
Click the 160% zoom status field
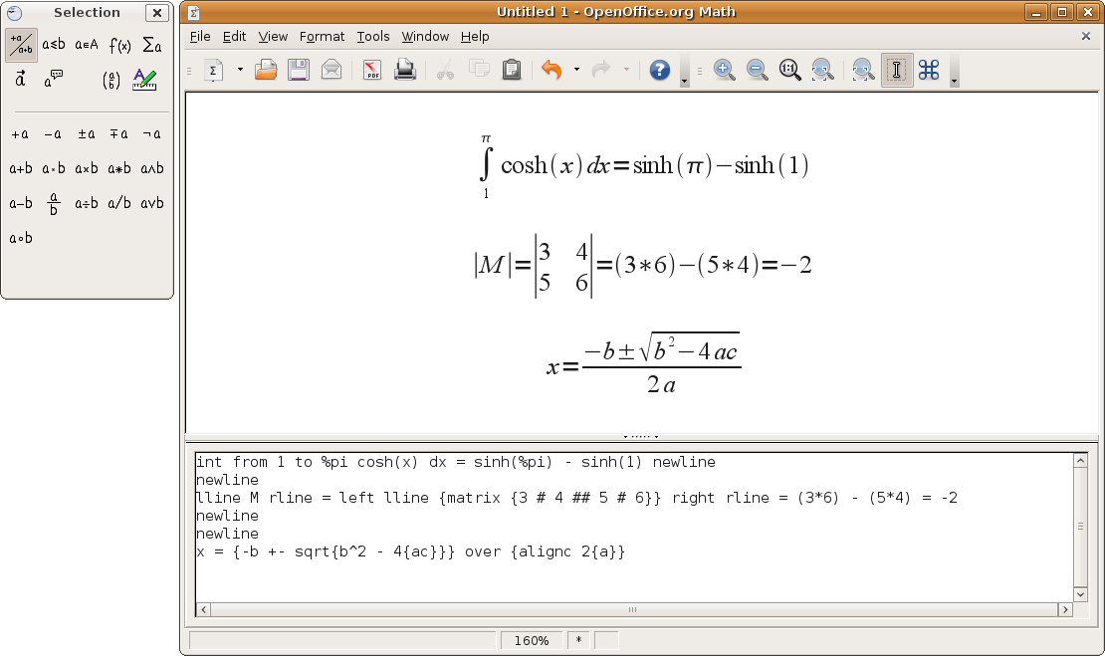click(x=531, y=640)
